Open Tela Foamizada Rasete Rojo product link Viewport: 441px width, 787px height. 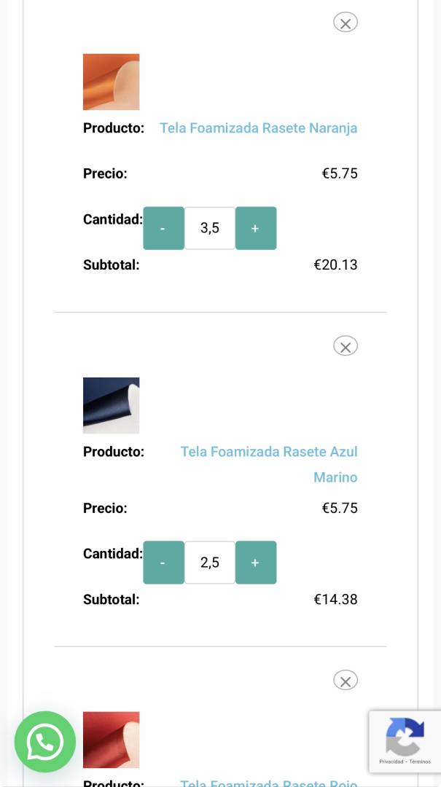(x=269, y=783)
